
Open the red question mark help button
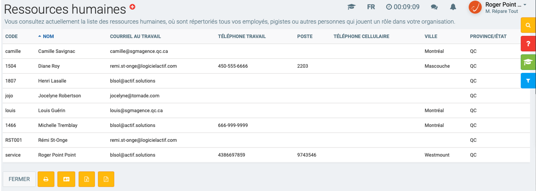click(528, 44)
